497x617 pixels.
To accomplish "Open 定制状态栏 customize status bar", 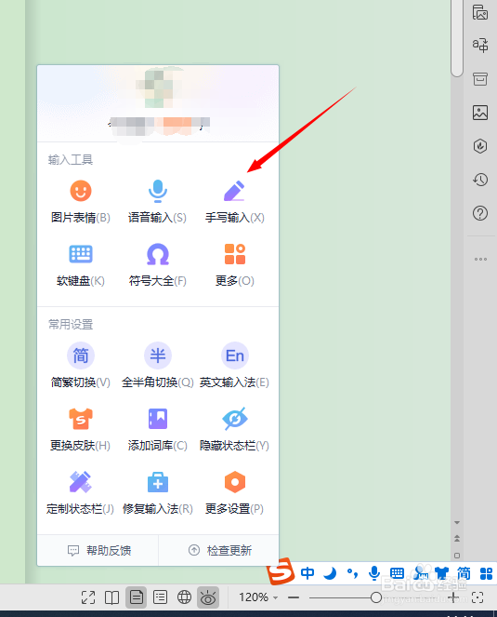I will (x=81, y=493).
